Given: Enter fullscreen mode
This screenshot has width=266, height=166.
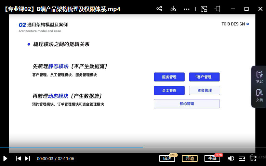Looking at the screenshot, I should 253,158.
